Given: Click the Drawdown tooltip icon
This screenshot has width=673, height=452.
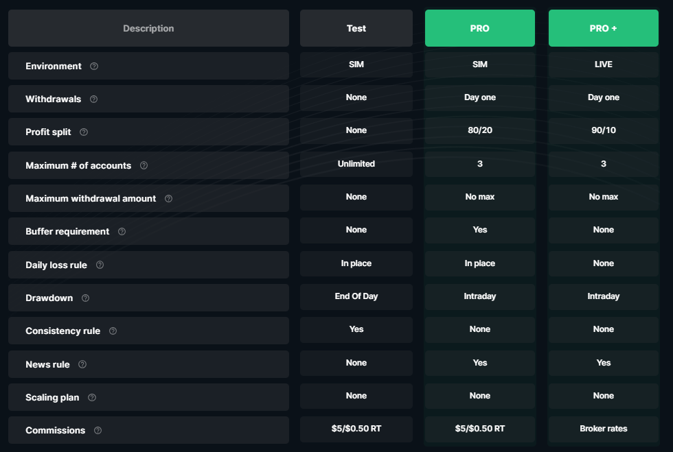Looking at the screenshot, I should click(84, 298).
